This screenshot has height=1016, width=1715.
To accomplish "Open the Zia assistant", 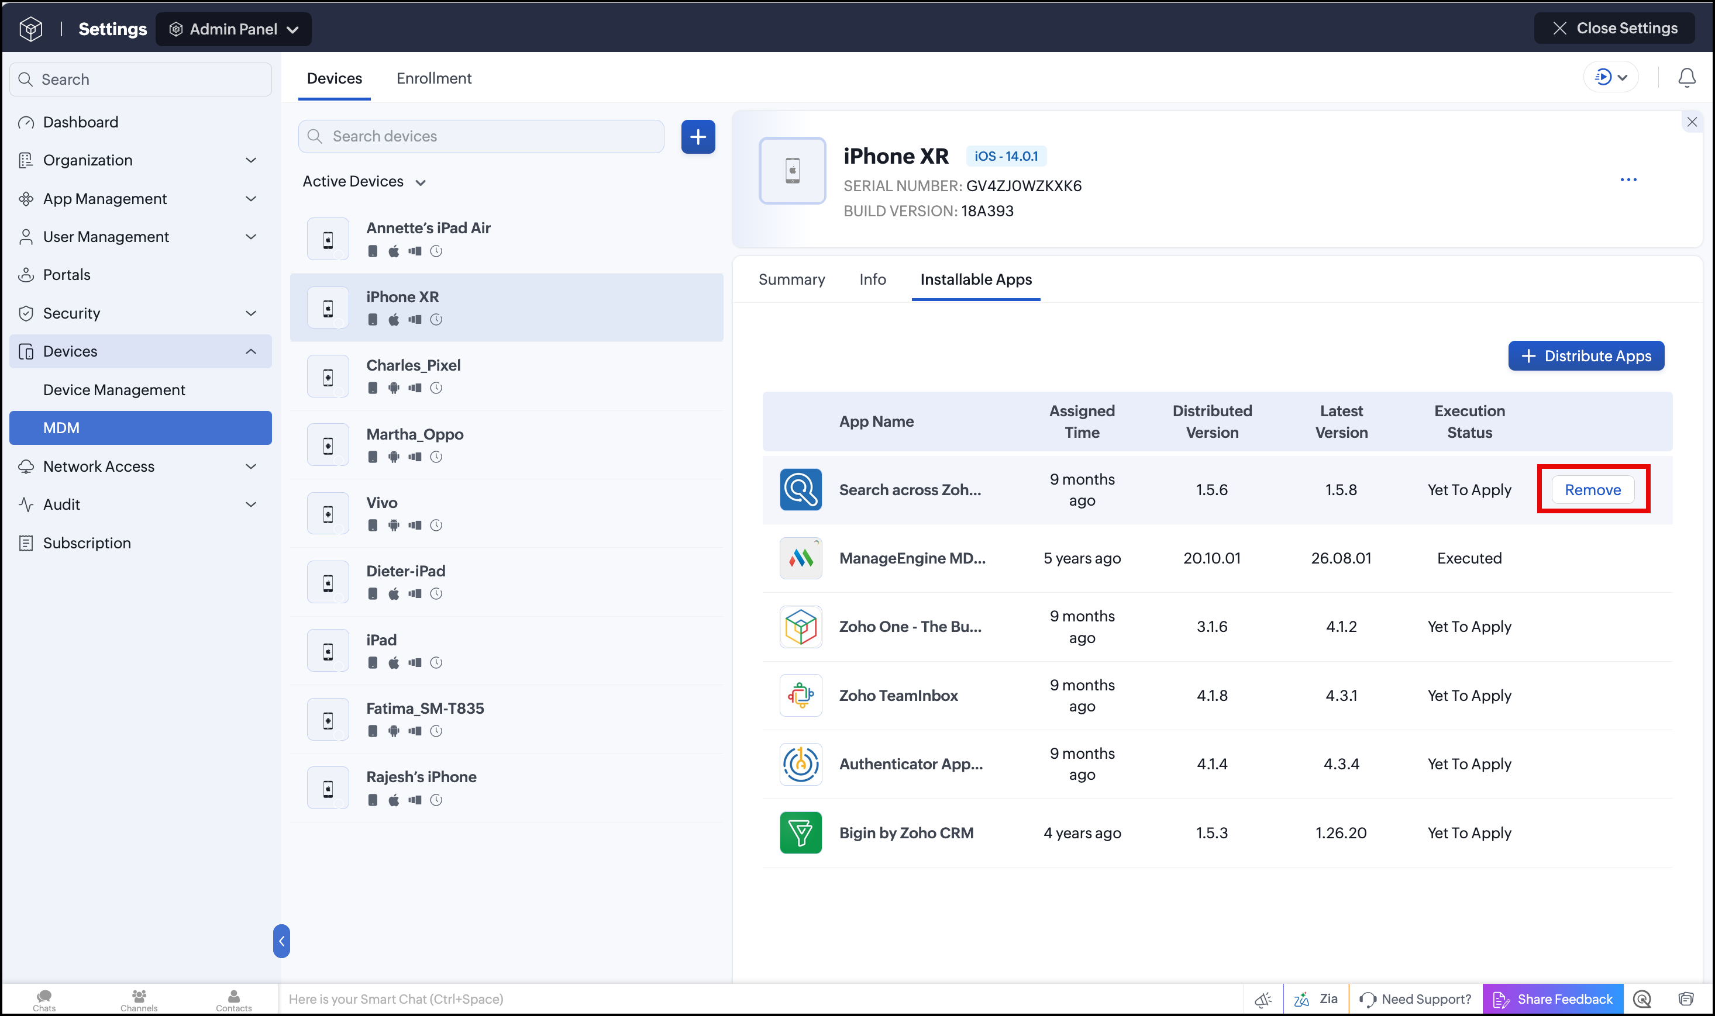I will click(1315, 1000).
